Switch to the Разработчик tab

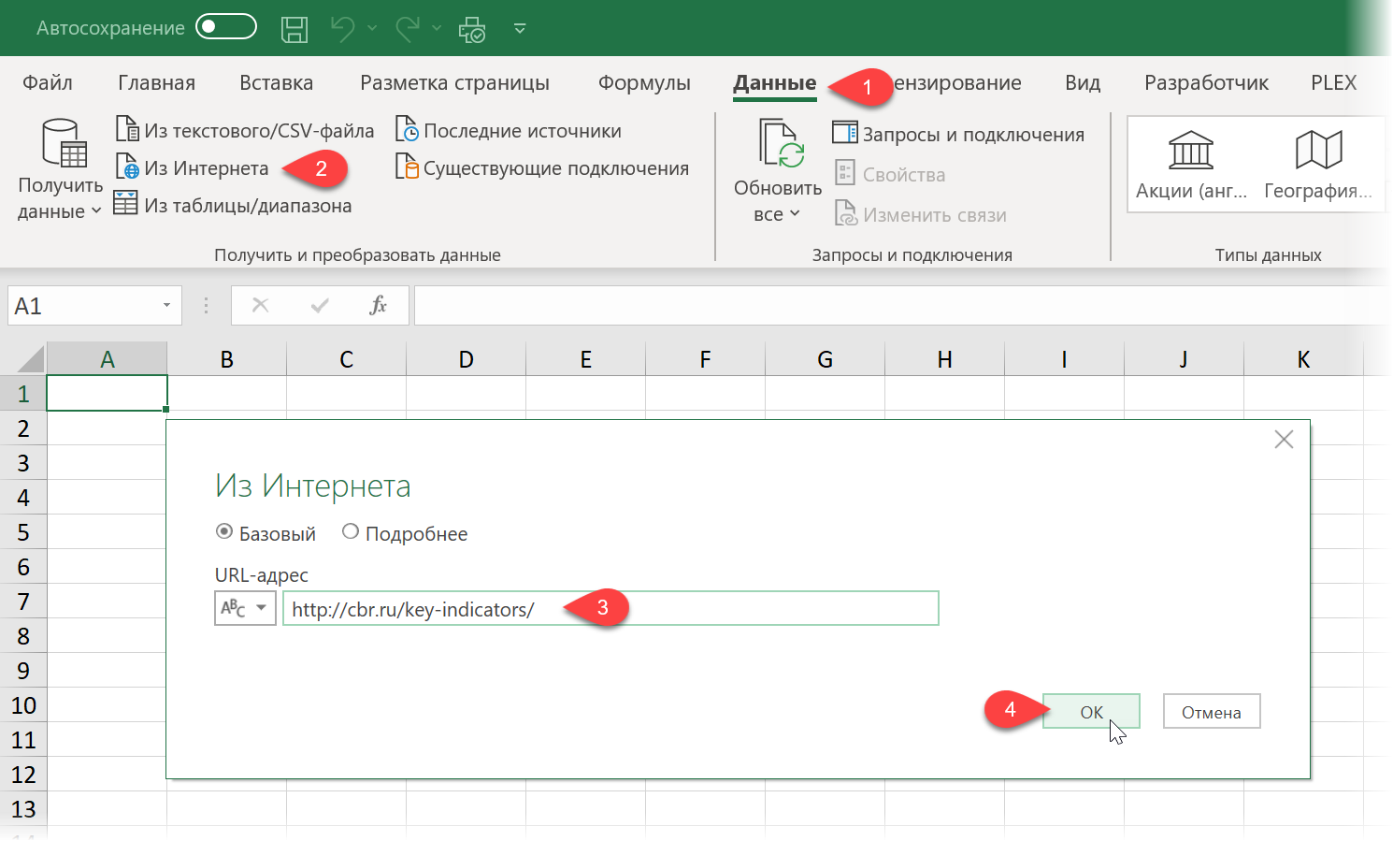[1206, 82]
